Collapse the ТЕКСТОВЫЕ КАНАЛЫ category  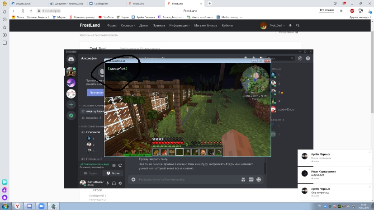click(x=92, y=106)
